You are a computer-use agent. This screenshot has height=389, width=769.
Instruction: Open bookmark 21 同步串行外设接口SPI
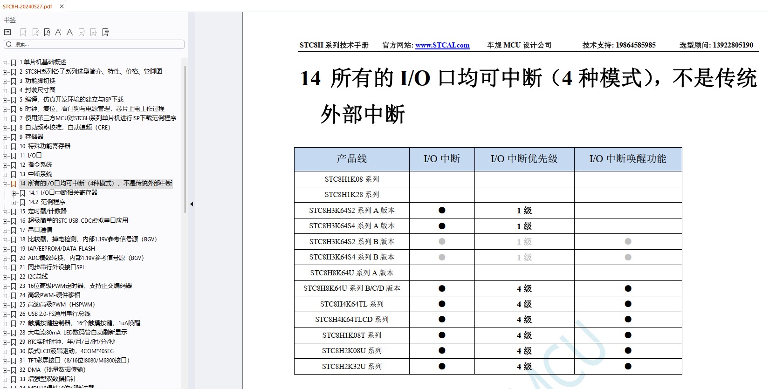point(51,267)
